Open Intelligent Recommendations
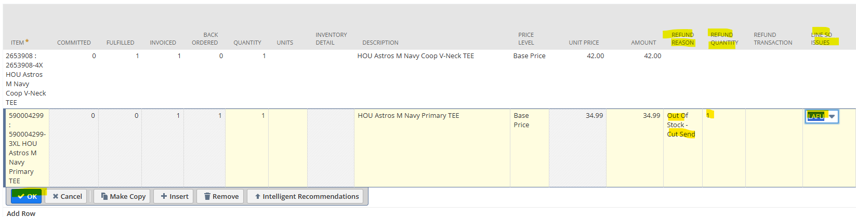Screen dimensions: 856x217 [x=306, y=196]
